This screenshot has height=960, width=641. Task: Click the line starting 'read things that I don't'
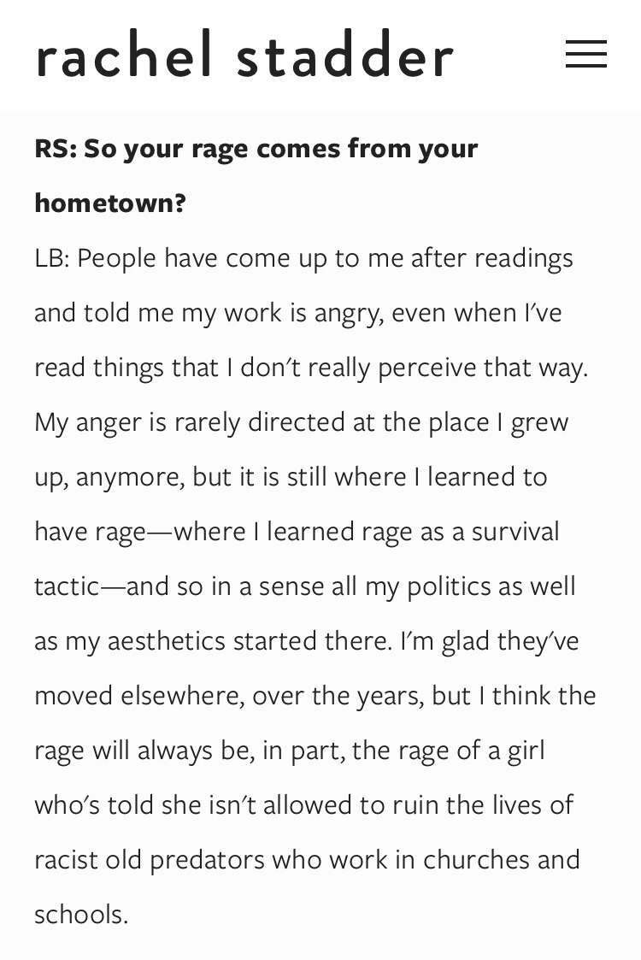tap(311, 368)
